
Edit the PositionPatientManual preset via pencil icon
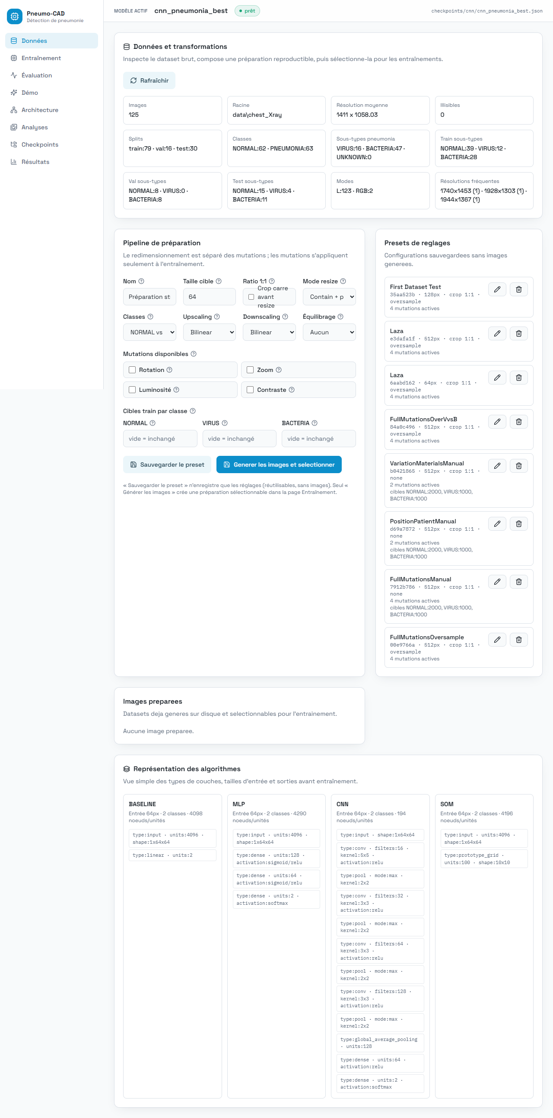[497, 524]
